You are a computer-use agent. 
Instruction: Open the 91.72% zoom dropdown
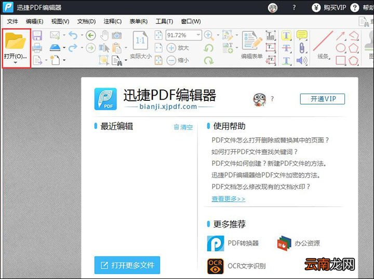[198, 35]
